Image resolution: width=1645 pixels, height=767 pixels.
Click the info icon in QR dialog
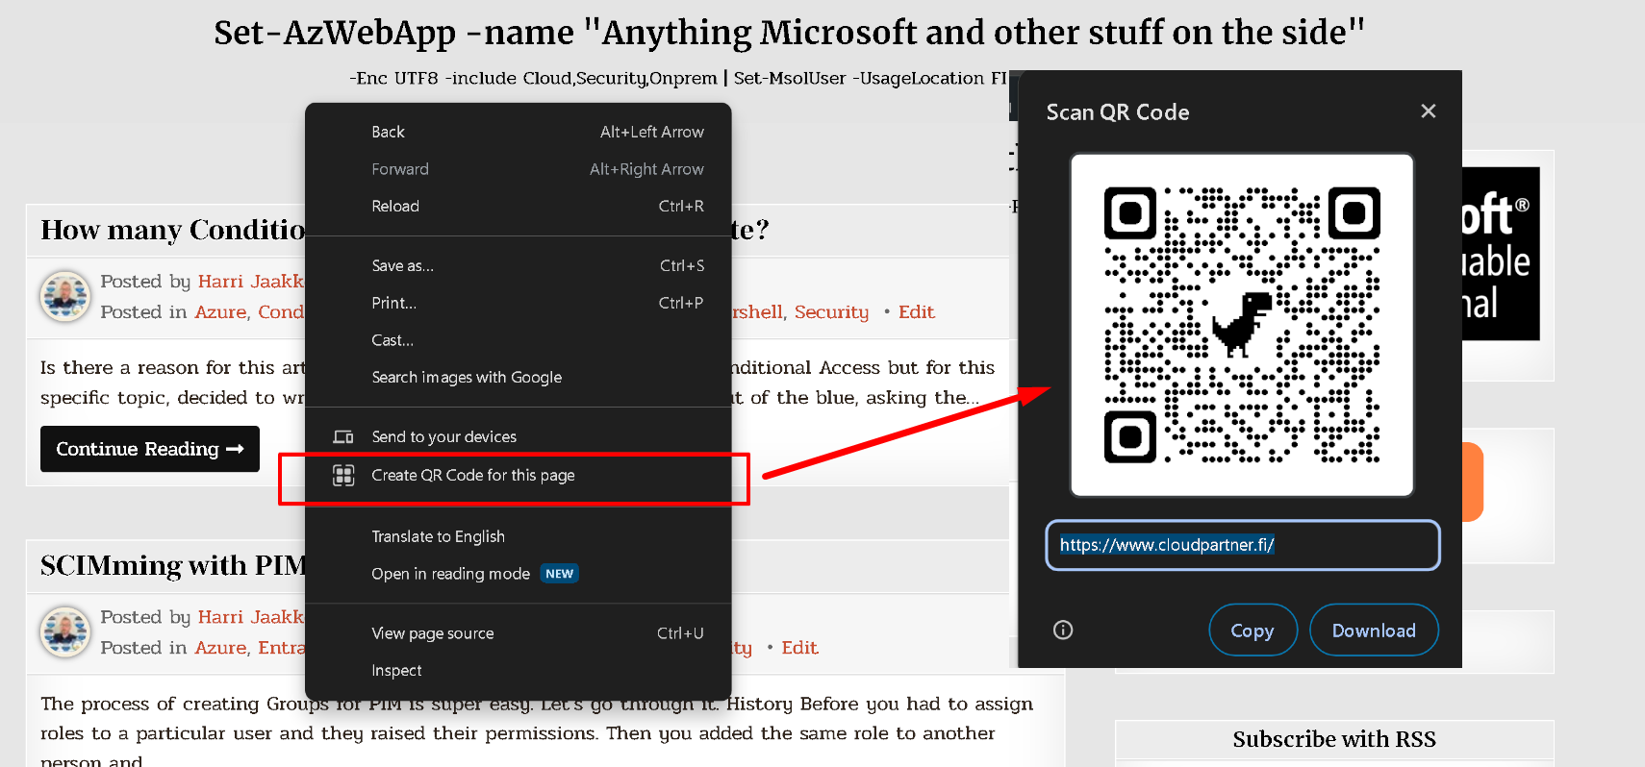pos(1063,630)
